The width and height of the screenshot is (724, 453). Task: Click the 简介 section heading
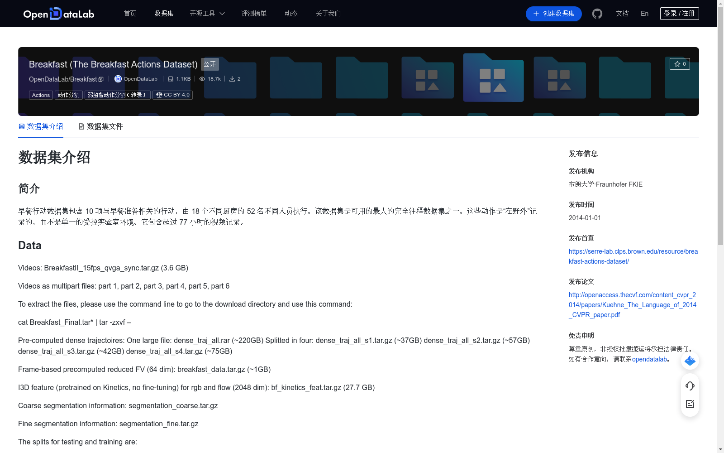coord(29,188)
